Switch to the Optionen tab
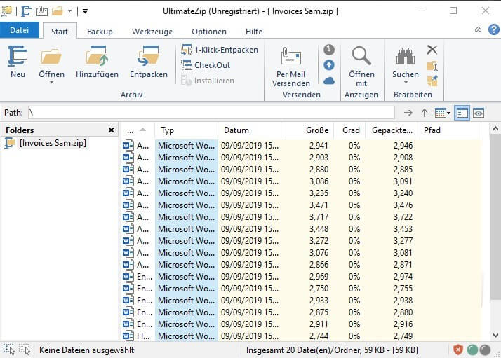Viewport: 501px width, 358px height. point(209,32)
